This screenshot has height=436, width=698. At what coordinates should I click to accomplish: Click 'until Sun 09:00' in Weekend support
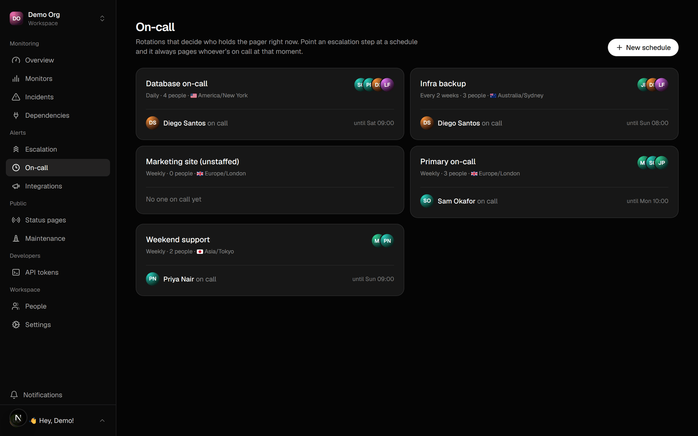(373, 279)
